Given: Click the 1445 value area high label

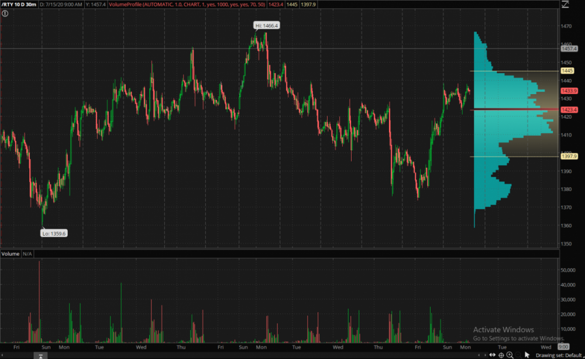Looking at the screenshot, I should [567, 71].
